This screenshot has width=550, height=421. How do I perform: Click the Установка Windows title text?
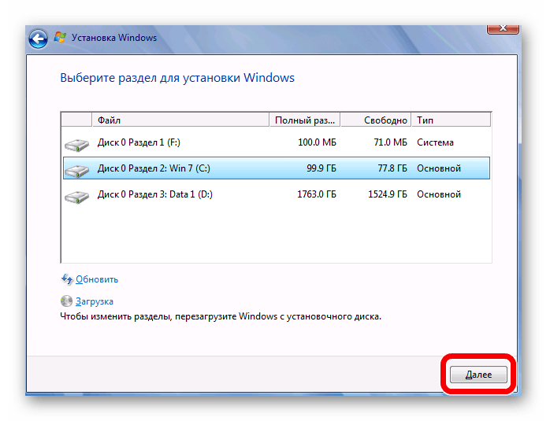pyautogui.click(x=114, y=38)
